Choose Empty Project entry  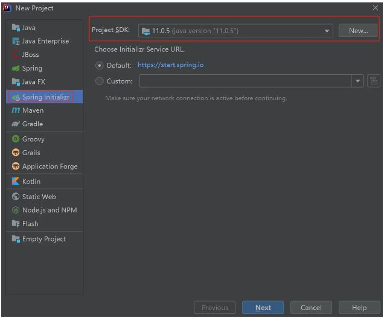(44, 239)
